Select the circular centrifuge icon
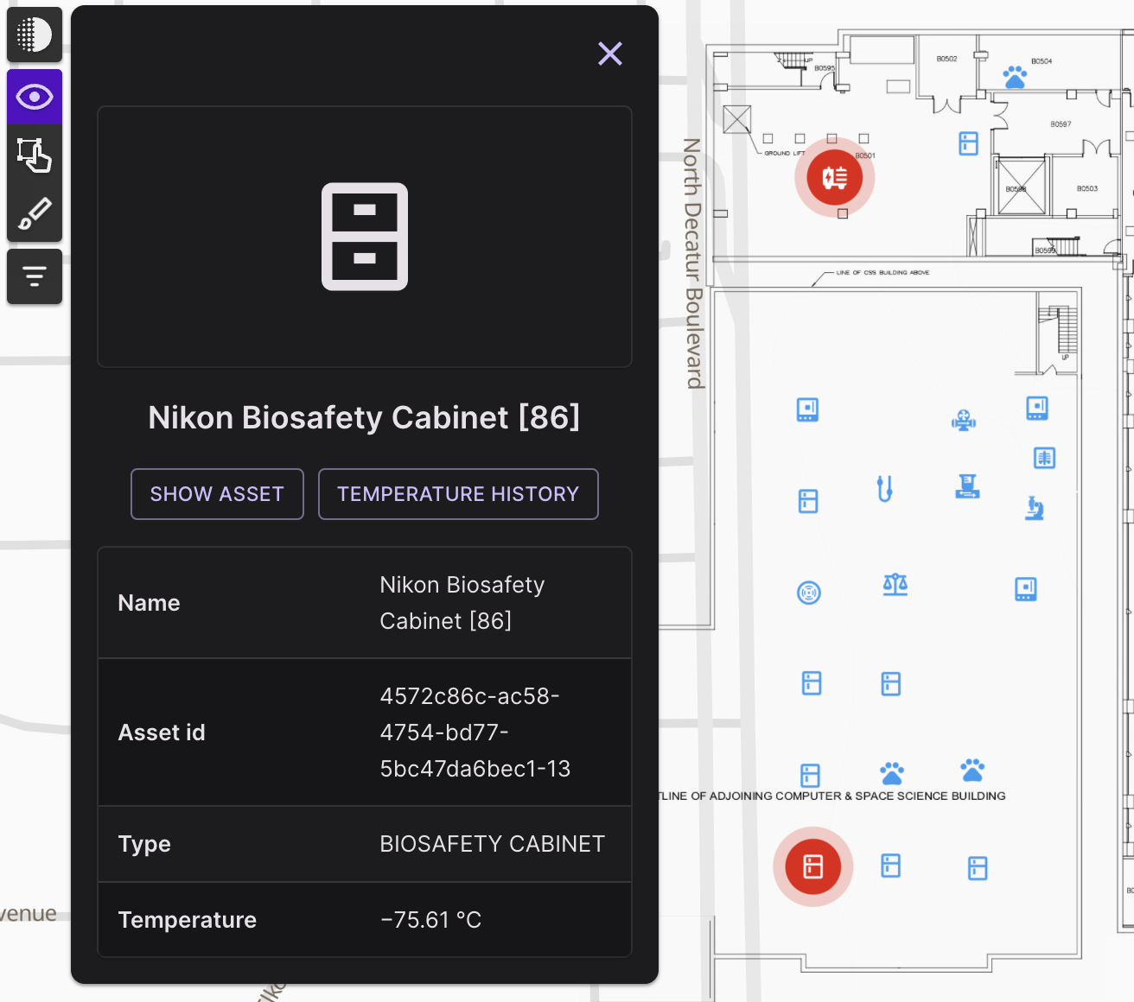The width and height of the screenshot is (1134, 1002). 809,593
